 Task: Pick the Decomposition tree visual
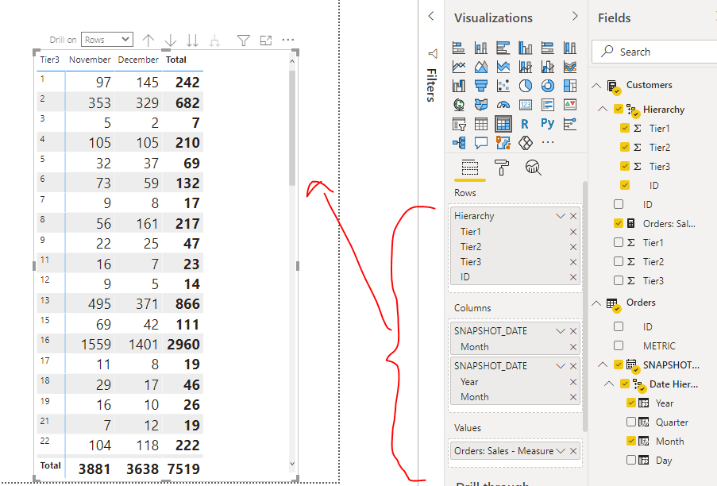[x=459, y=143]
